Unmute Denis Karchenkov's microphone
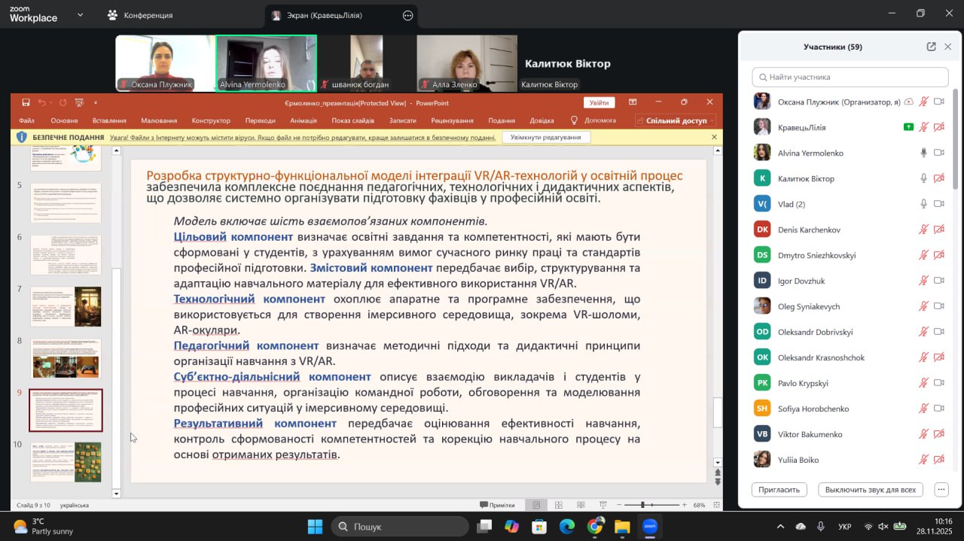 923,229
